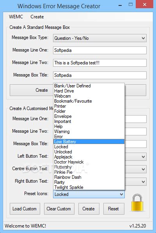Click the standard Message Line One field
Viewport: 156px width, 233px height.
point(100,50)
